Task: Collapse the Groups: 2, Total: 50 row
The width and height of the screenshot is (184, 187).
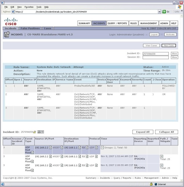Action: (102, 148)
